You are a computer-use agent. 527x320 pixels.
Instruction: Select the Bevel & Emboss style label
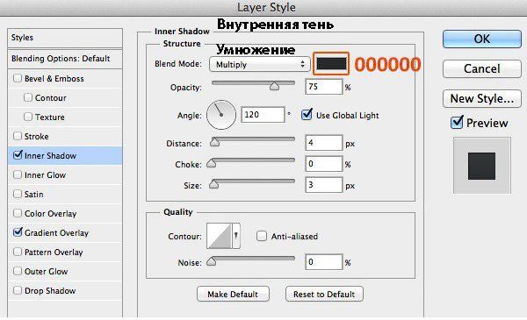tap(54, 79)
